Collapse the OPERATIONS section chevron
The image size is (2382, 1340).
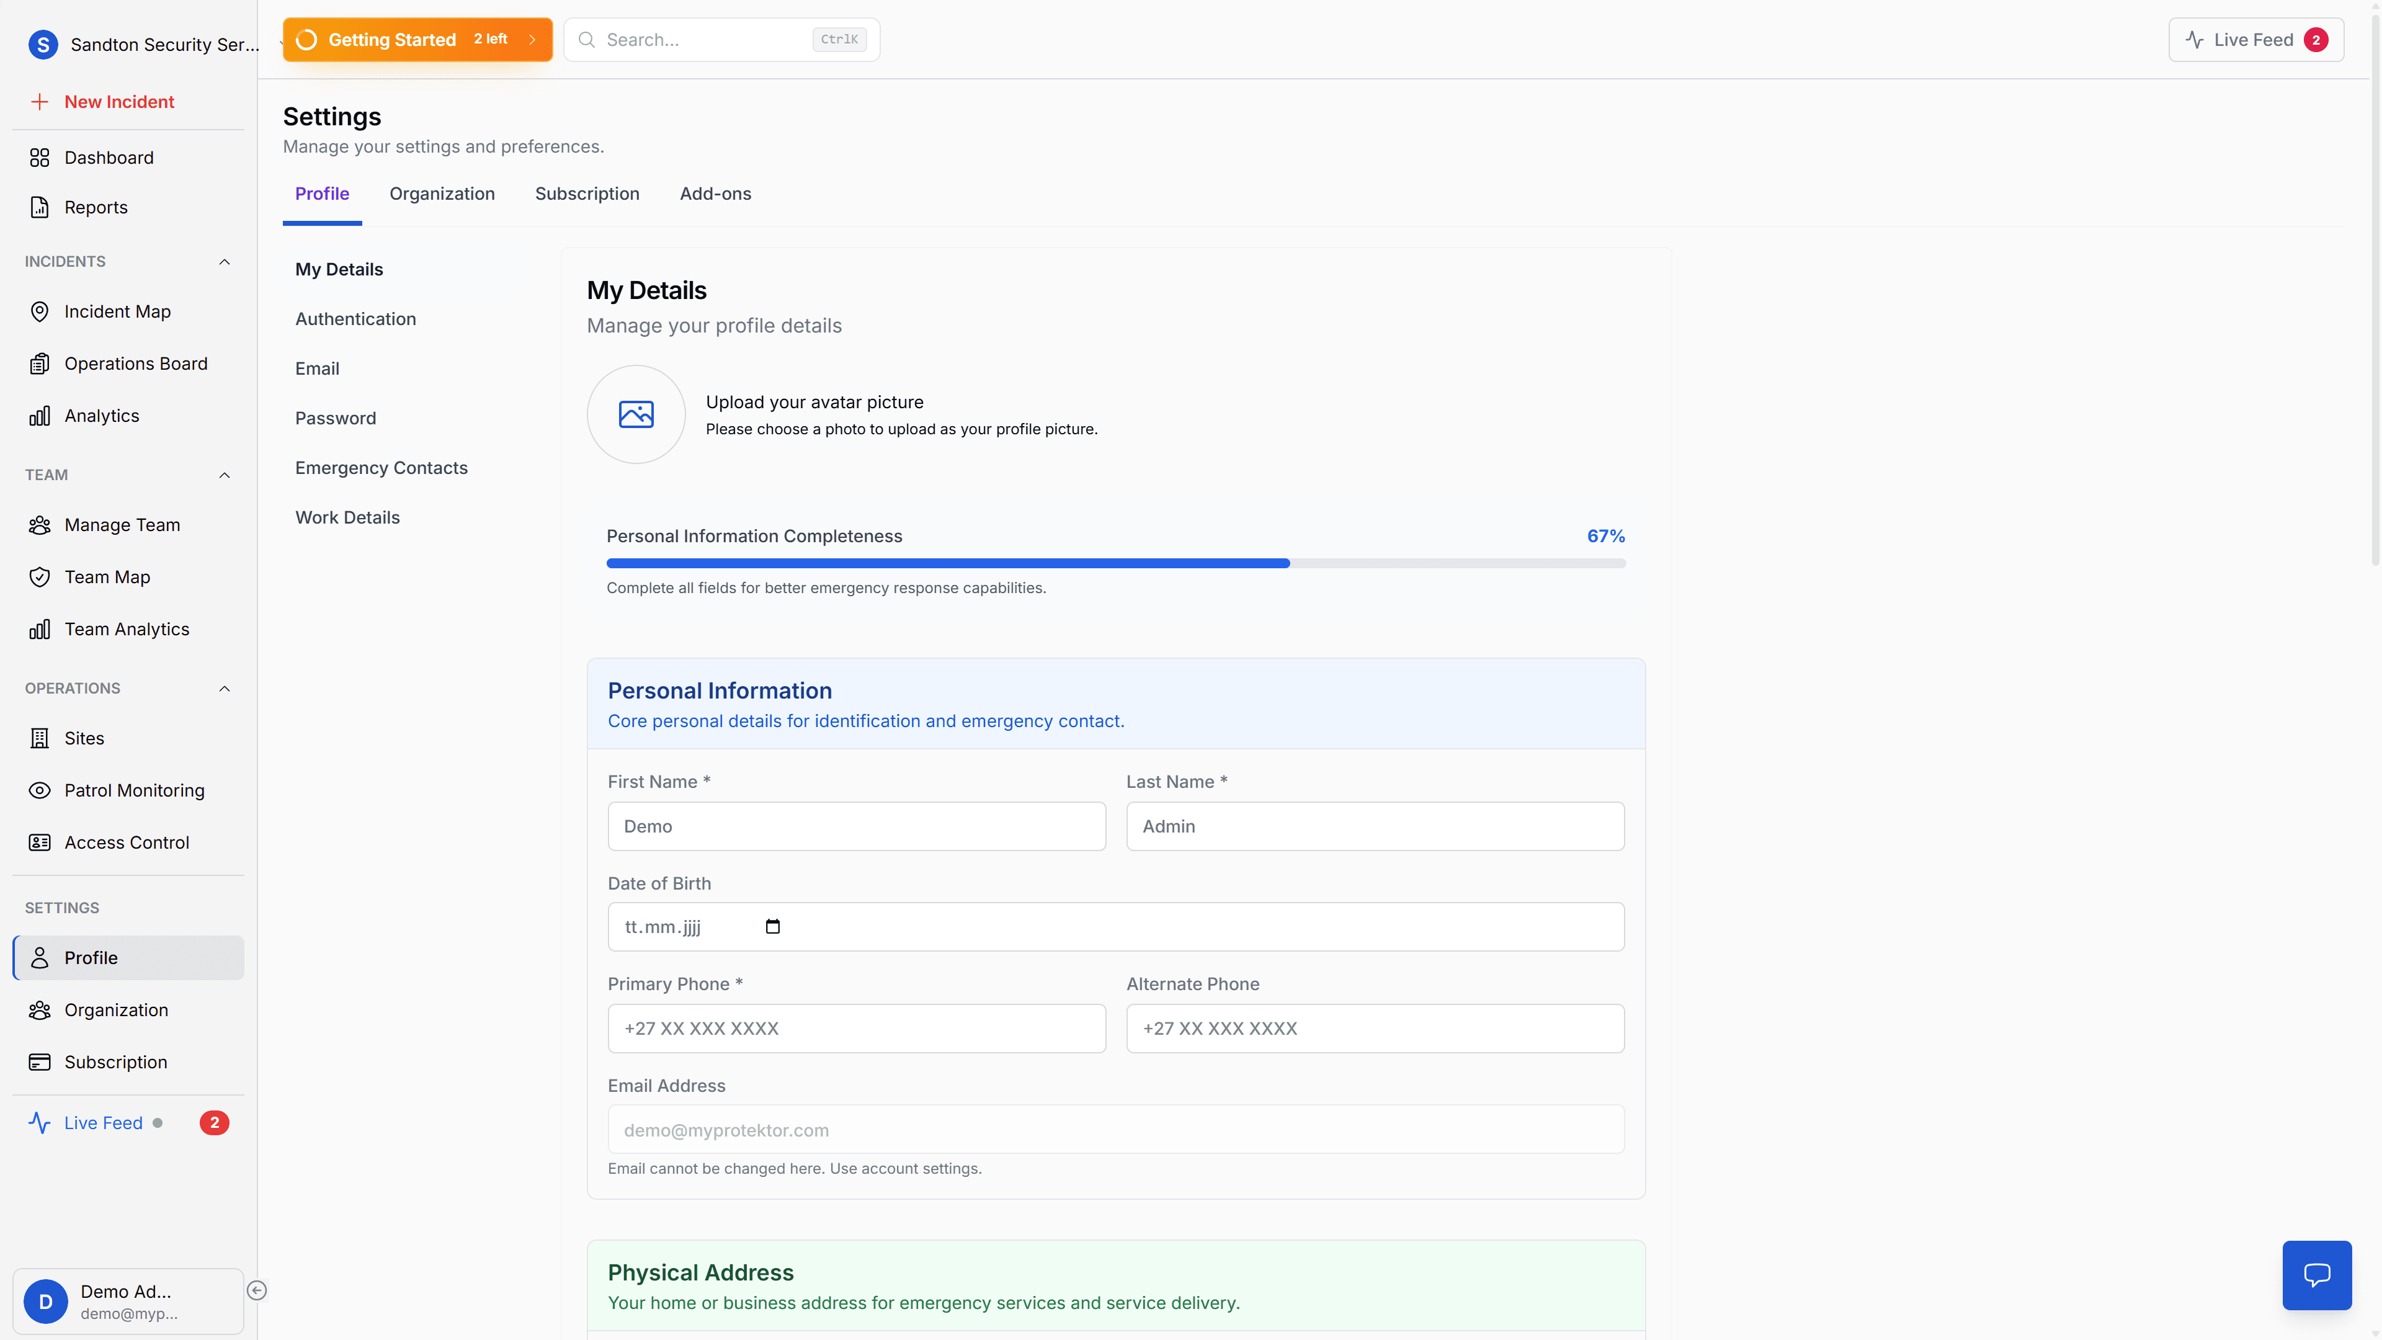[224, 688]
